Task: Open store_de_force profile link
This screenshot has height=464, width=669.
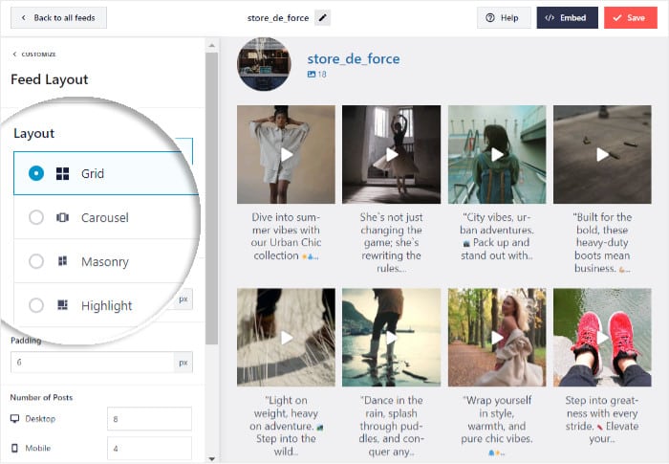Action: click(354, 59)
